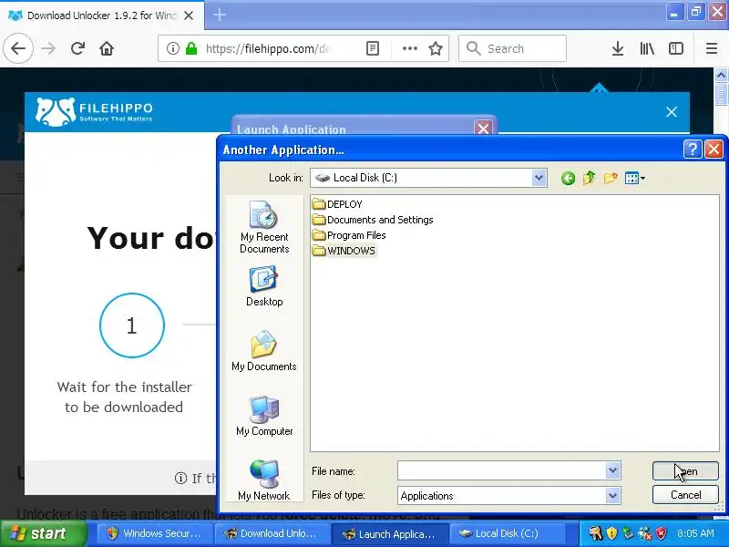This screenshot has width=729, height=547.
Task: Open a new Firefox tab
Action: pyautogui.click(x=220, y=15)
